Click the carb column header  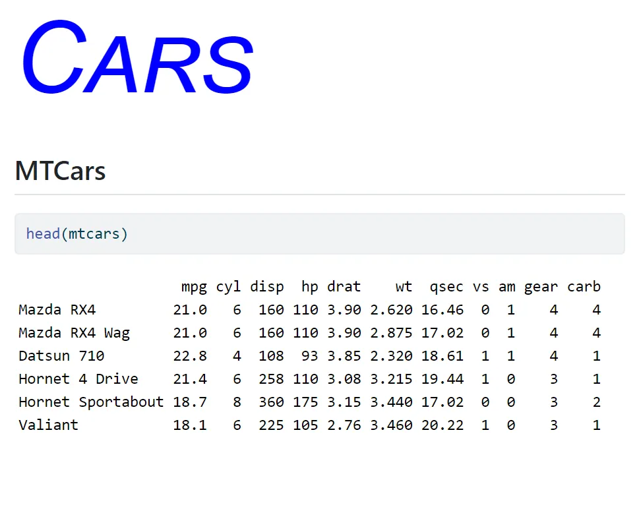pos(584,287)
